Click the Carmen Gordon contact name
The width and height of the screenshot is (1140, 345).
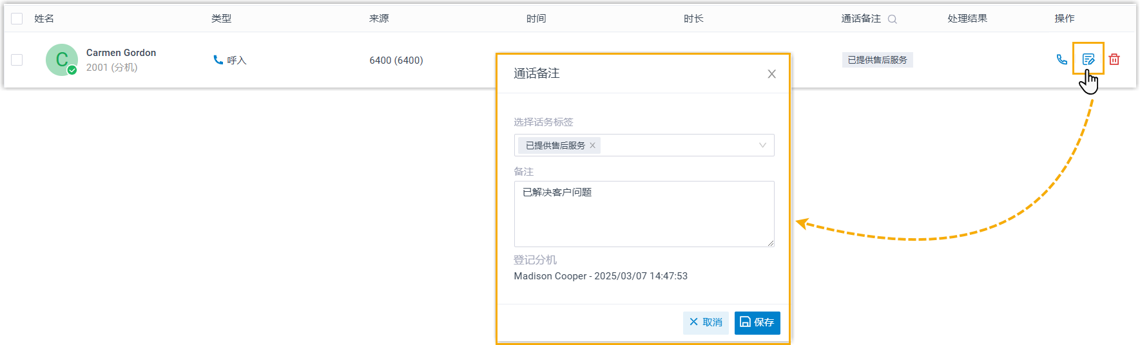121,53
